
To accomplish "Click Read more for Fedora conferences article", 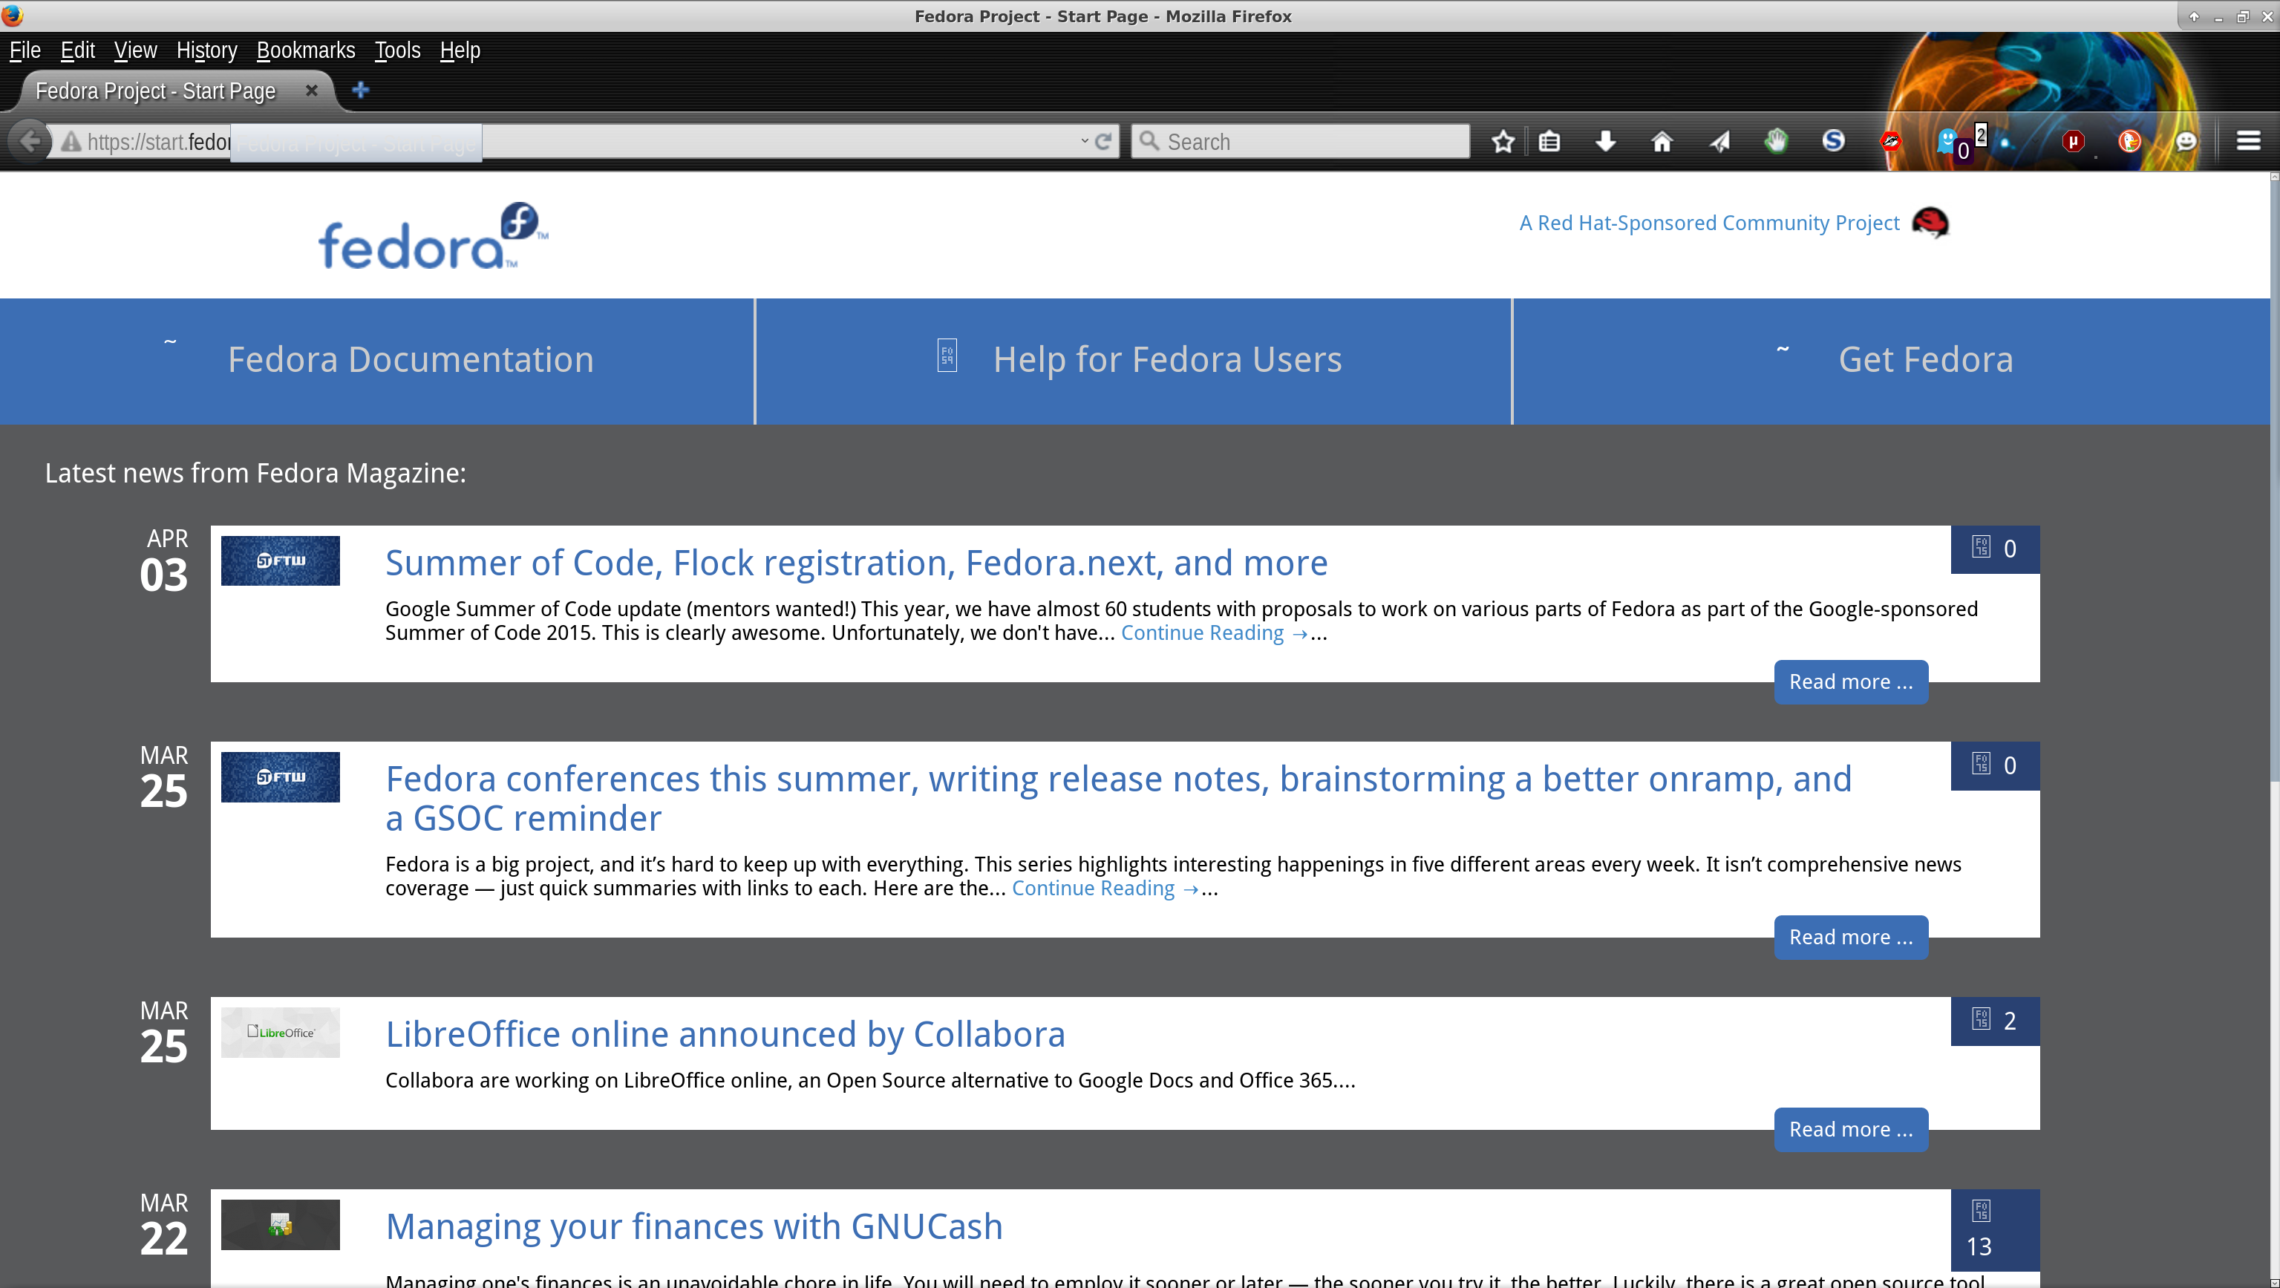I will pyautogui.click(x=1851, y=938).
